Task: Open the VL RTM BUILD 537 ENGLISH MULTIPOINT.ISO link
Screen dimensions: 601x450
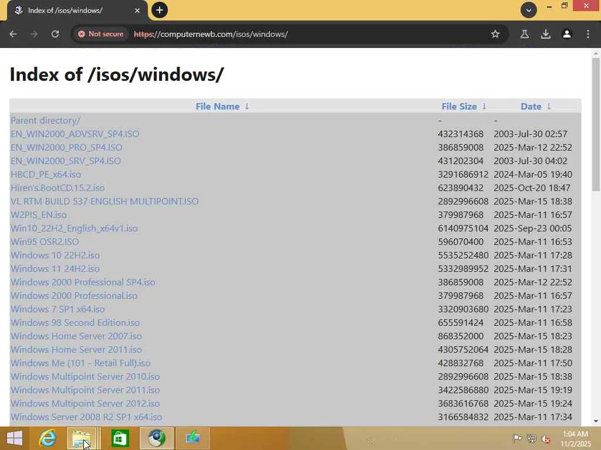Action: point(104,202)
